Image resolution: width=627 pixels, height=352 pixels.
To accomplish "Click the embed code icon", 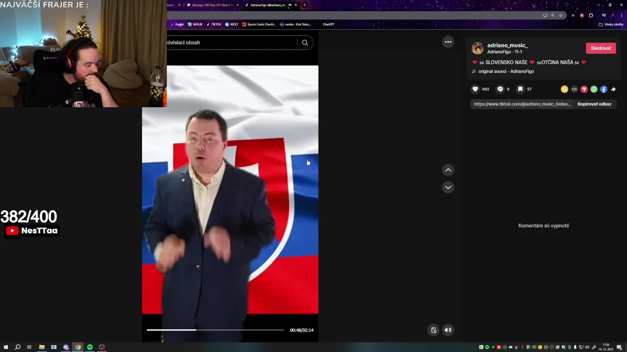I will (x=574, y=89).
